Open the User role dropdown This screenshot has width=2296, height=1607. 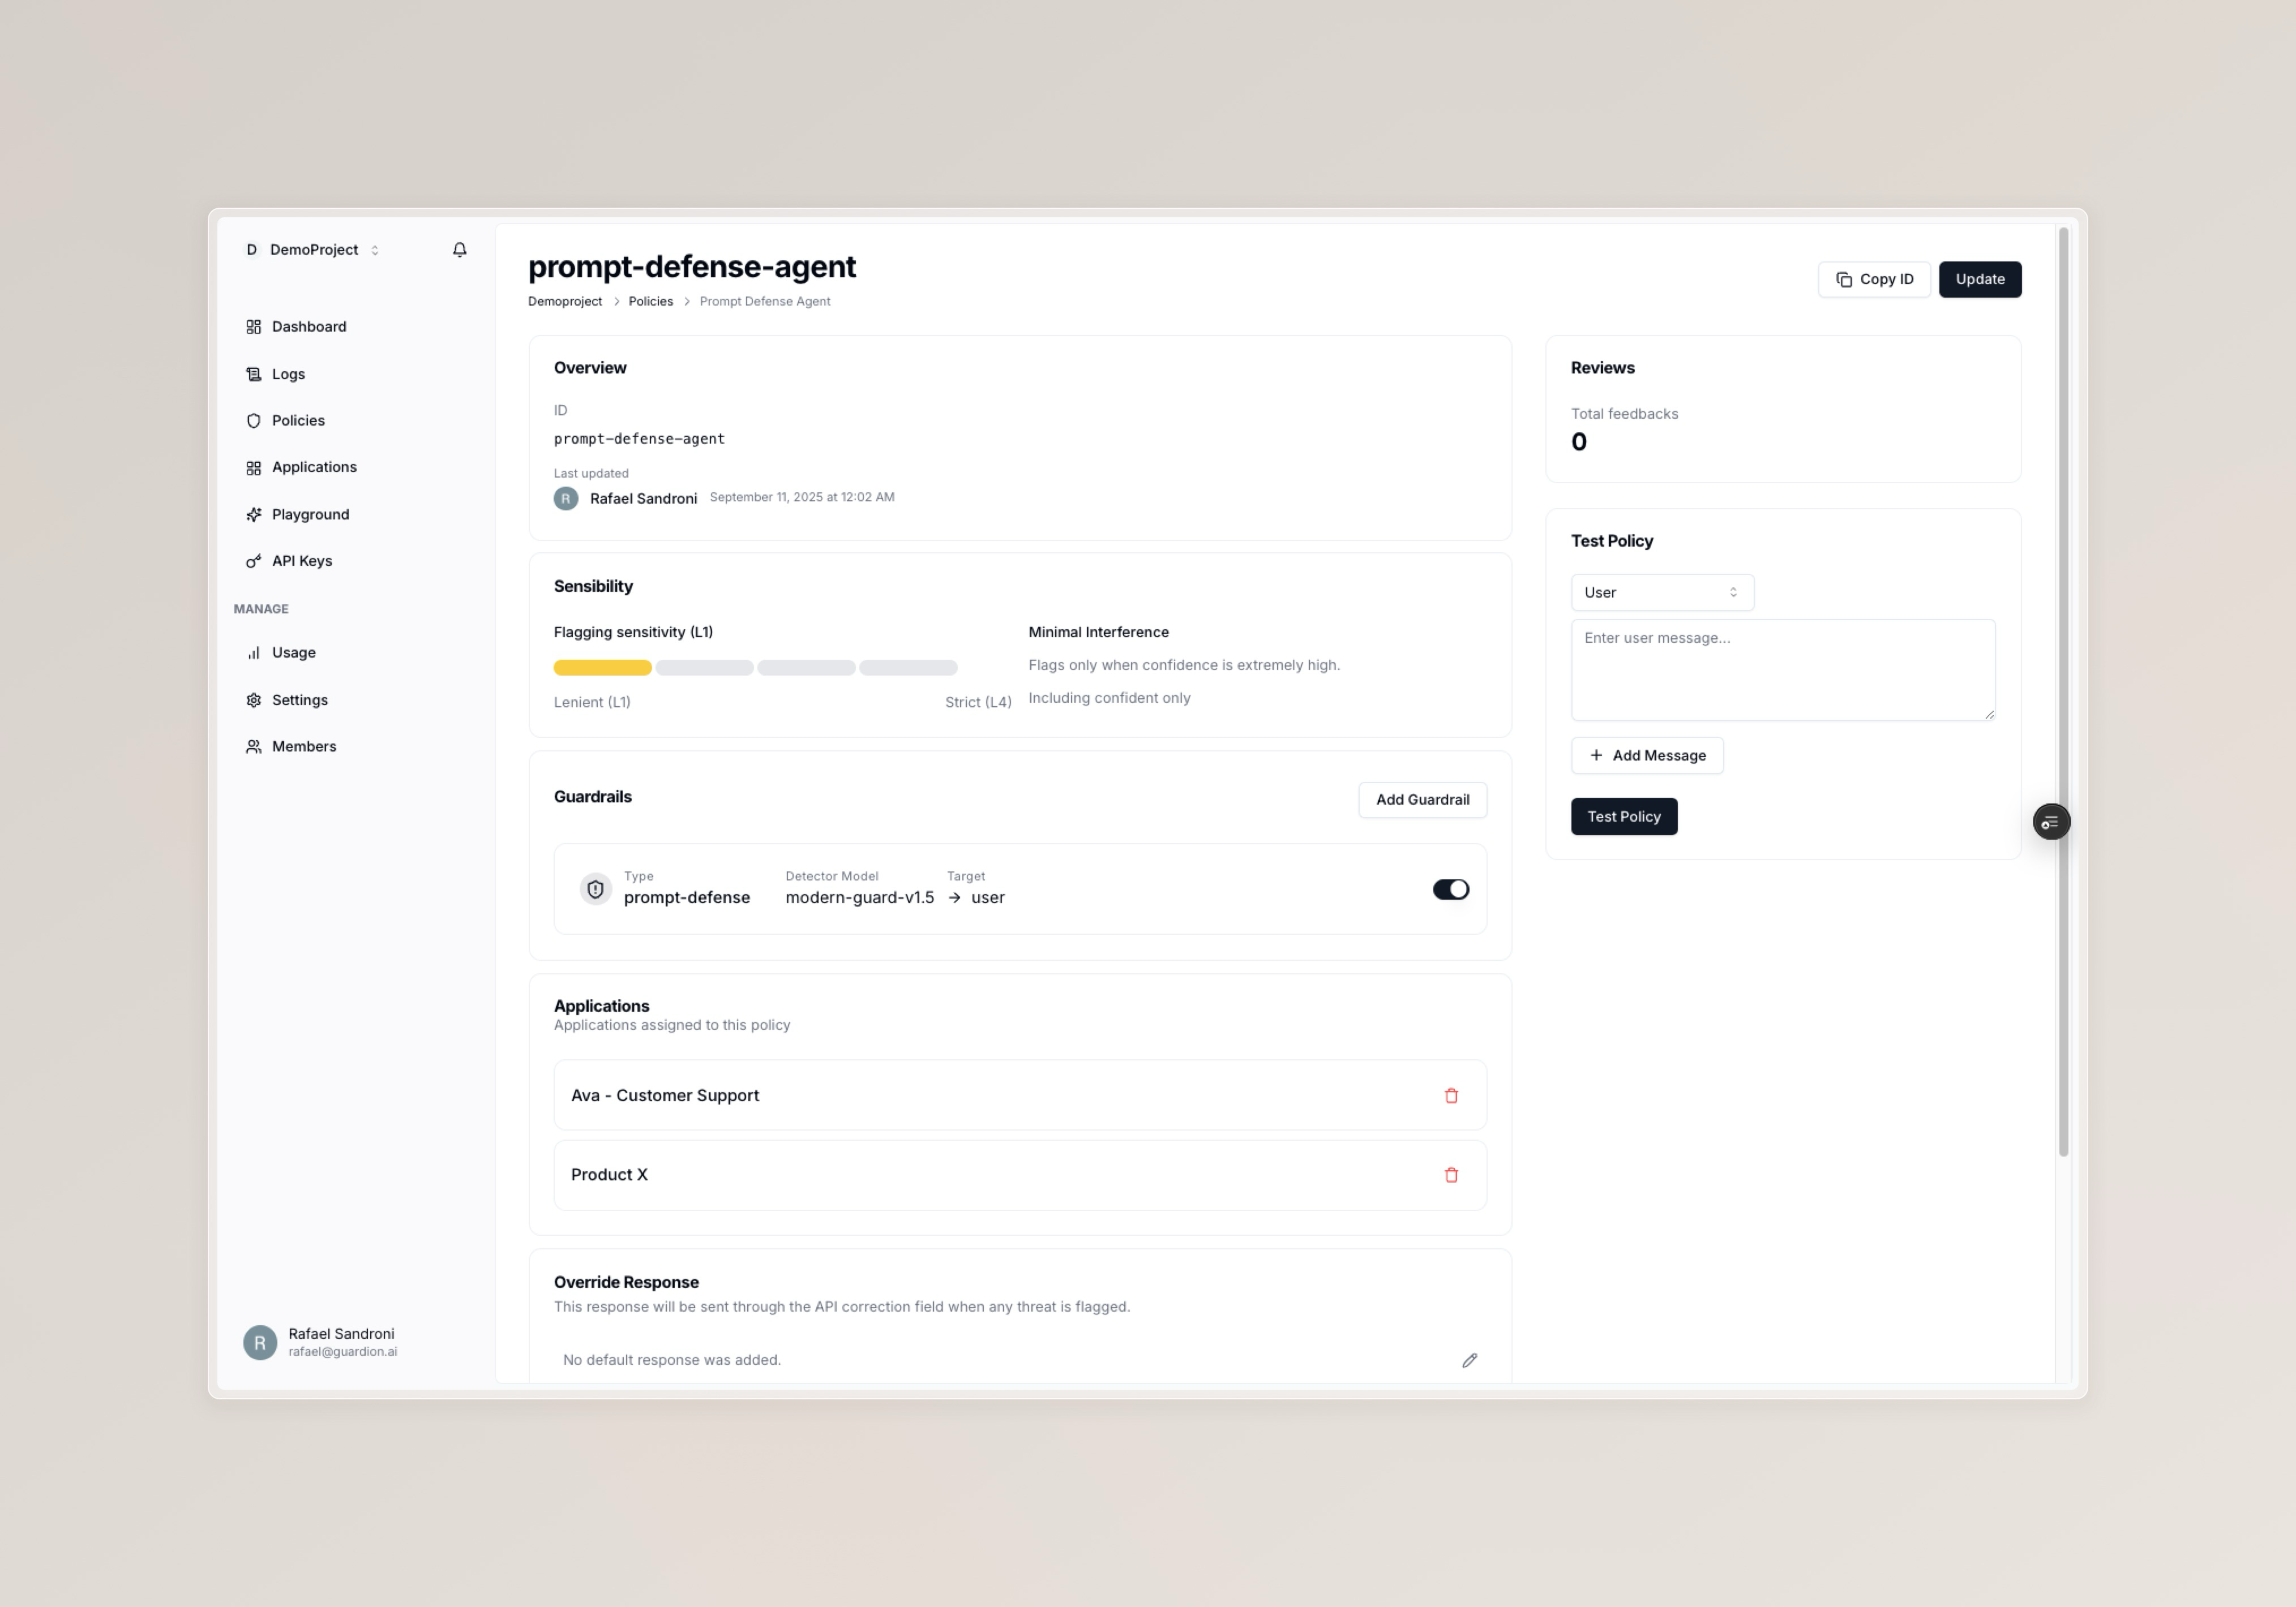[1662, 592]
